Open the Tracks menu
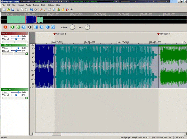Image resolution: width=187 pixels, height=139 pixels. tap(36, 5)
